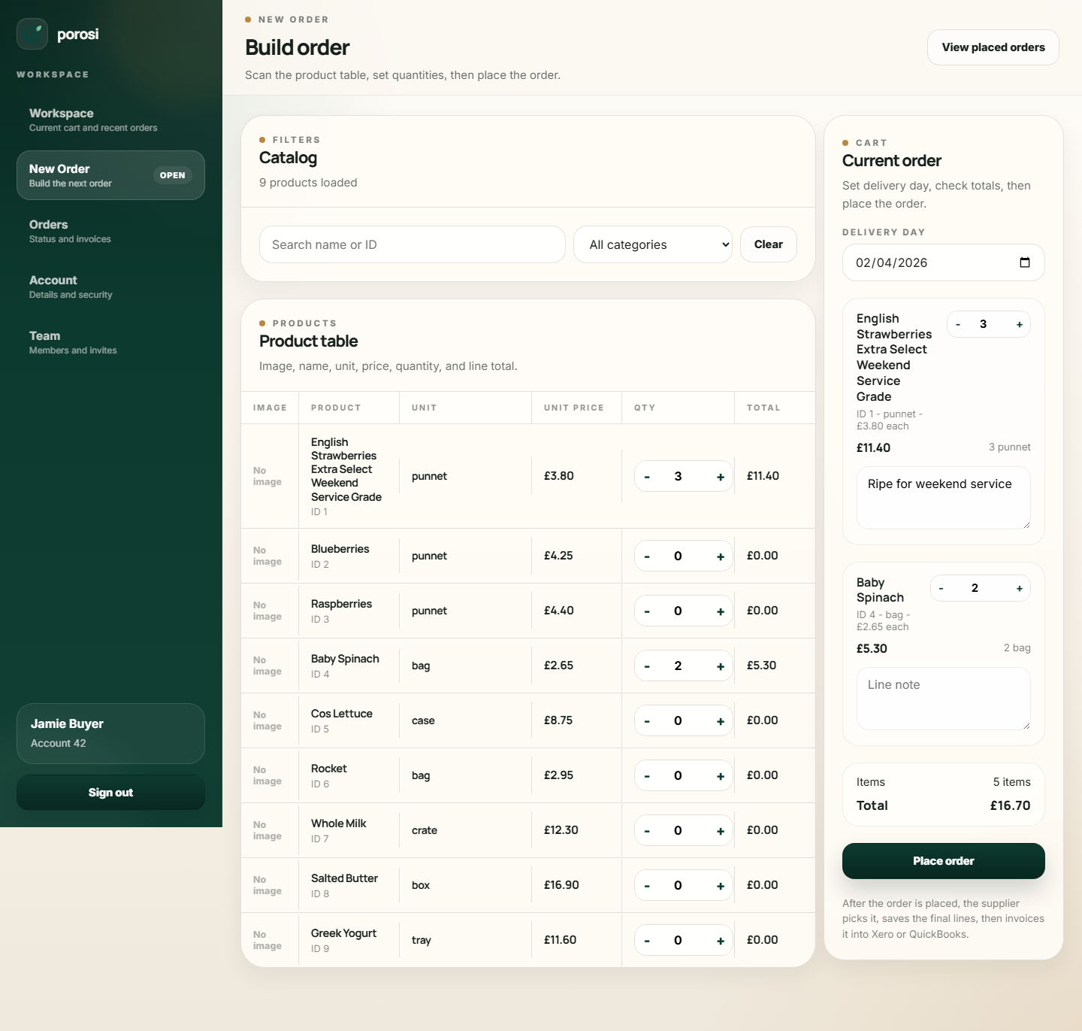Screen dimensions: 1082x1031
Task: Clear the catalog filters
Action: tap(769, 244)
